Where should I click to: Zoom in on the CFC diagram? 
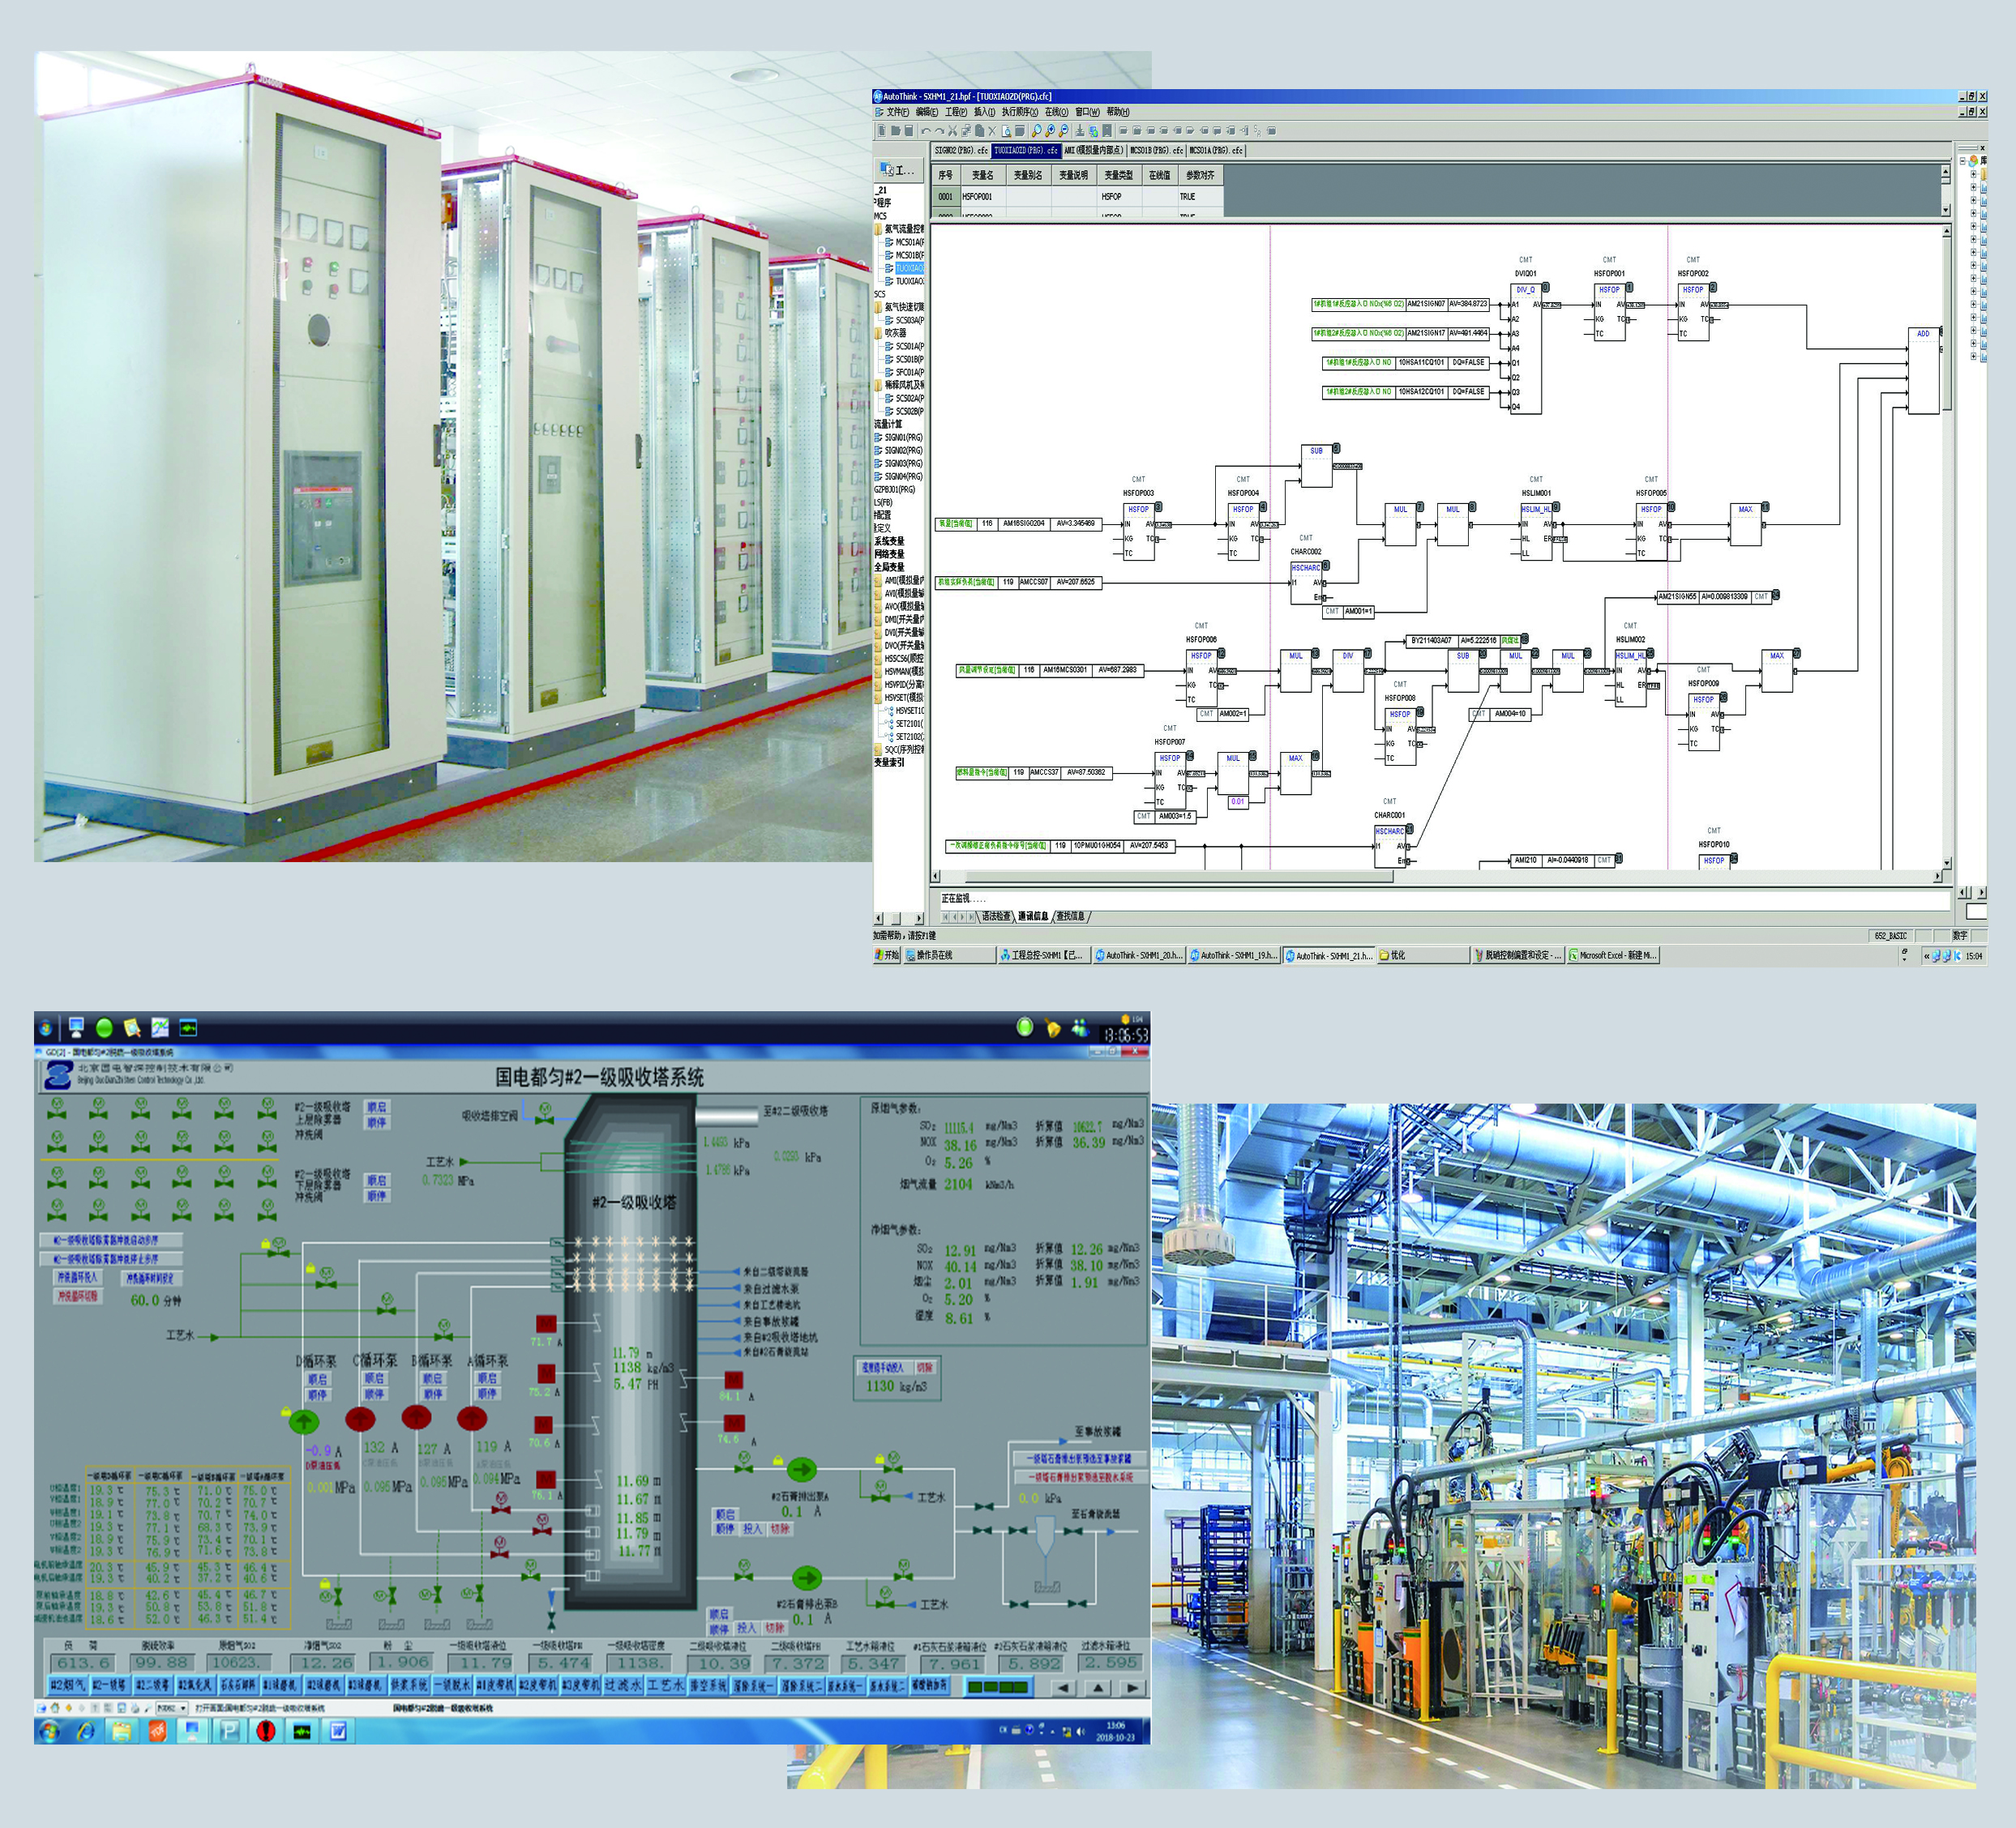pyautogui.click(x=1050, y=130)
